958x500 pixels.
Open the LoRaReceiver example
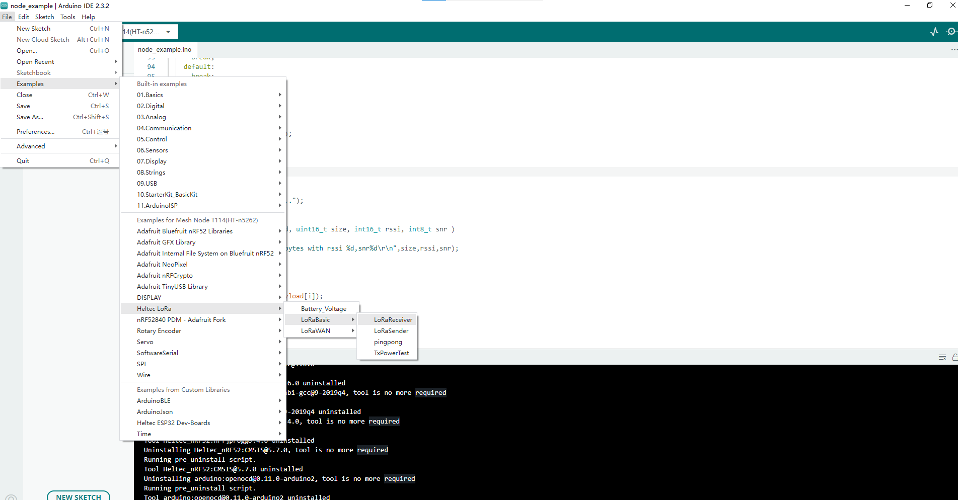point(393,320)
